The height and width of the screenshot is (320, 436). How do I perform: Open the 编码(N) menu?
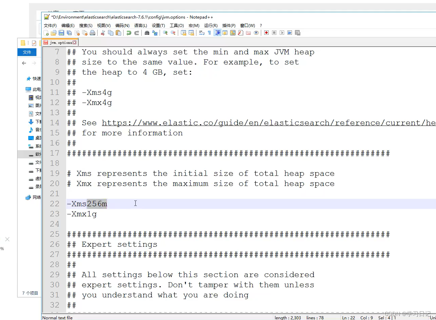point(122,26)
